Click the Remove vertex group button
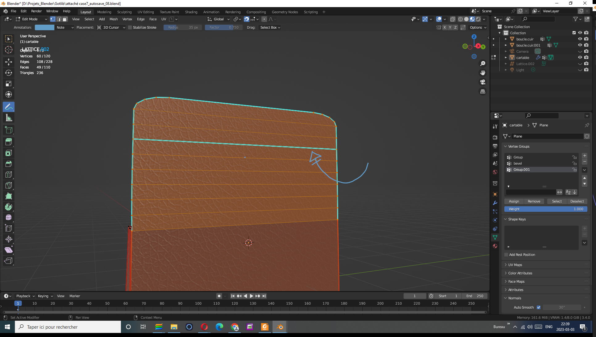This screenshot has width=596, height=337. [x=534, y=201]
